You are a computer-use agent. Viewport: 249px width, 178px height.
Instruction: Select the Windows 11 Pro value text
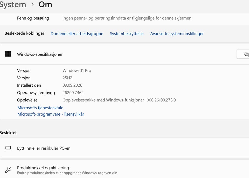tap(77, 71)
